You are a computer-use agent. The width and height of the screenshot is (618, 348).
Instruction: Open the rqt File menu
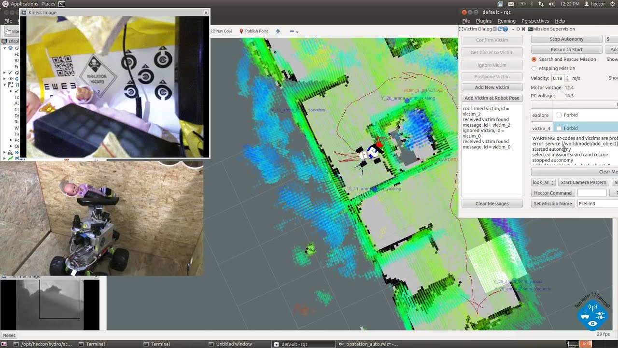[466, 21]
